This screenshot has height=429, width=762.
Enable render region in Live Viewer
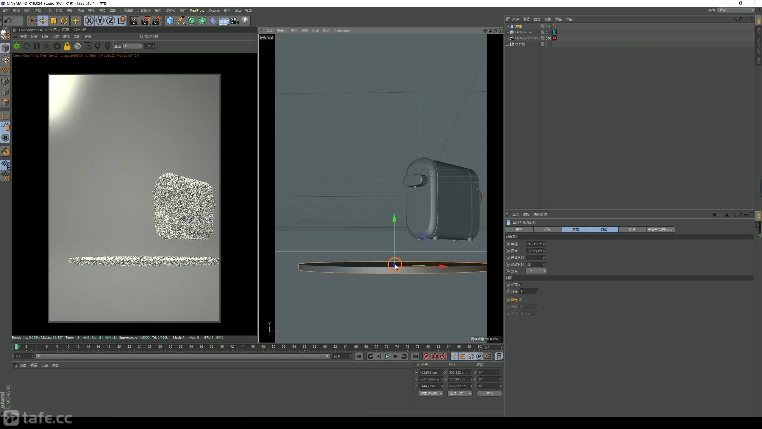pos(88,46)
